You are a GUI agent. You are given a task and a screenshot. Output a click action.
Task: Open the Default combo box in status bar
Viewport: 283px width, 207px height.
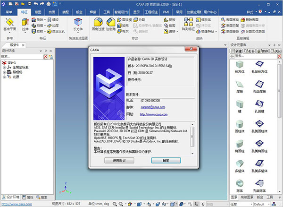pyautogui.click(x=262, y=204)
